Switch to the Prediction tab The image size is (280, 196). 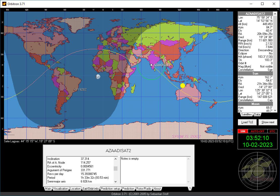(x=128, y=189)
